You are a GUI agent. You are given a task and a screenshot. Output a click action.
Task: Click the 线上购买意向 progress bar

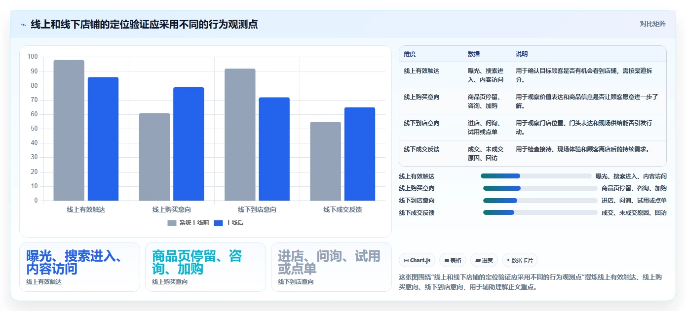pos(540,188)
